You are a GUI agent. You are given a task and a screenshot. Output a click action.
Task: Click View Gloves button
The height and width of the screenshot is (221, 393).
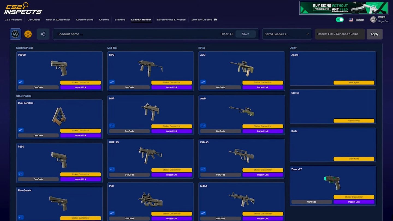354,121
